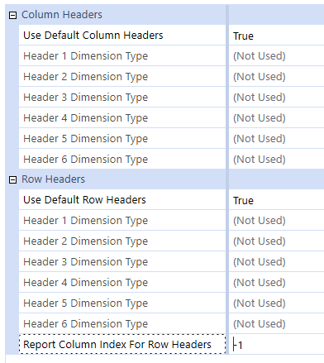
Task: Select the Report Column Index For Row Headers label
Action: 117,345
